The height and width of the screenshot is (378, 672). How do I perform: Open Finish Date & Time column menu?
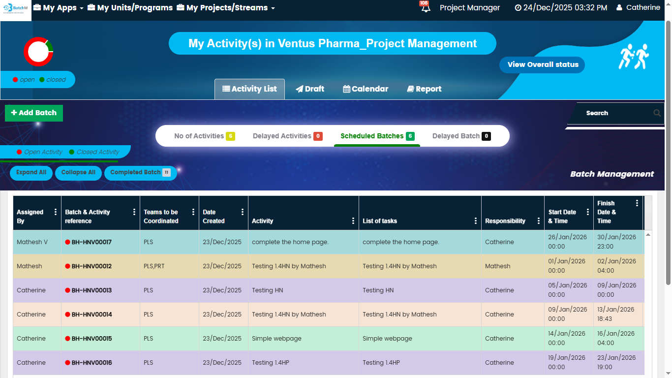click(637, 203)
